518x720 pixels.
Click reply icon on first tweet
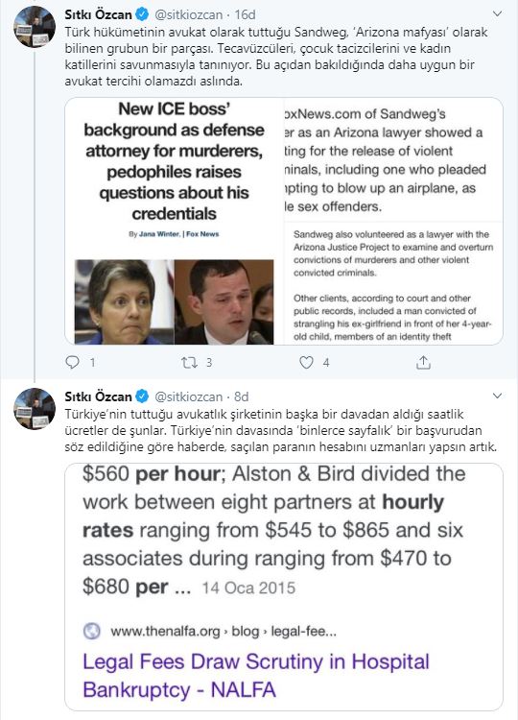pyautogui.click(x=73, y=363)
